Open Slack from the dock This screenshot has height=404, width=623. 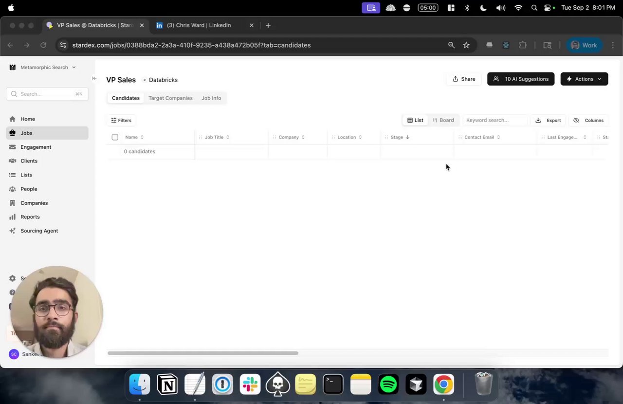tap(250, 385)
